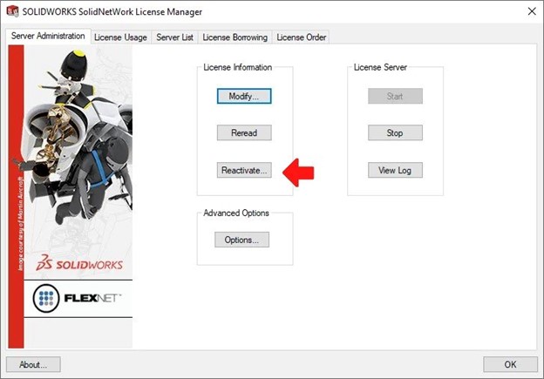Click the Reread license button
544x379 pixels.
[x=243, y=132]
